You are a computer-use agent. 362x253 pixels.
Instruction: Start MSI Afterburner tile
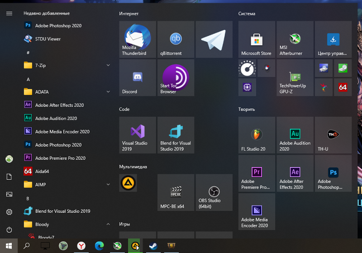pyautogui.click(x=295, y=39)
